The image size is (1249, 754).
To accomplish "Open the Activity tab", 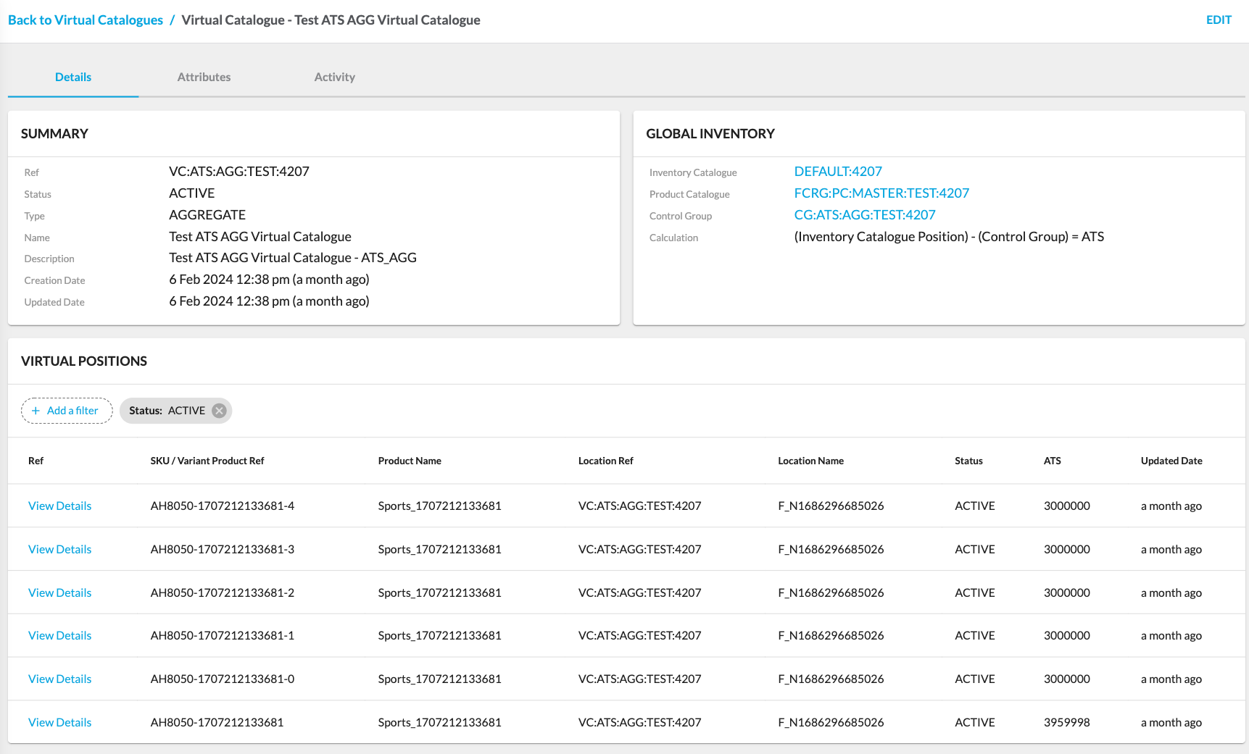I will pos(334,77).
